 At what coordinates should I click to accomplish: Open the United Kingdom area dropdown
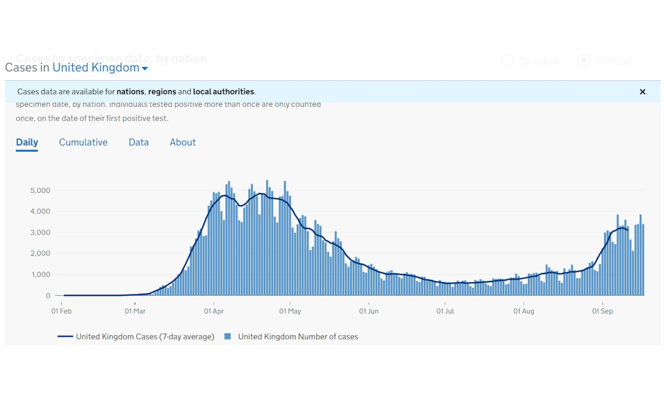click(100, 67)
